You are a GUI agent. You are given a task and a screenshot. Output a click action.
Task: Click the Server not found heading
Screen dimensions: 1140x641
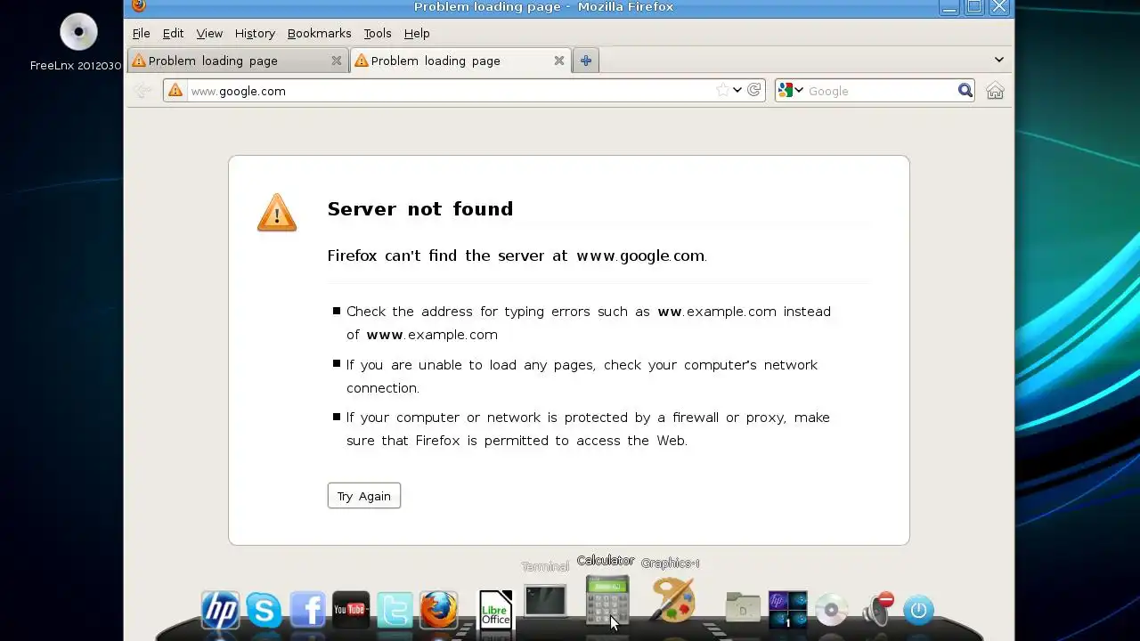click(x=420, y=209)
